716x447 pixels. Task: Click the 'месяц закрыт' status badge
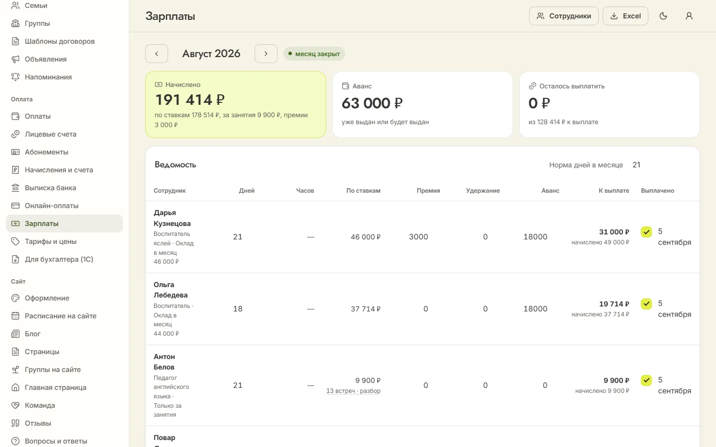314,54
